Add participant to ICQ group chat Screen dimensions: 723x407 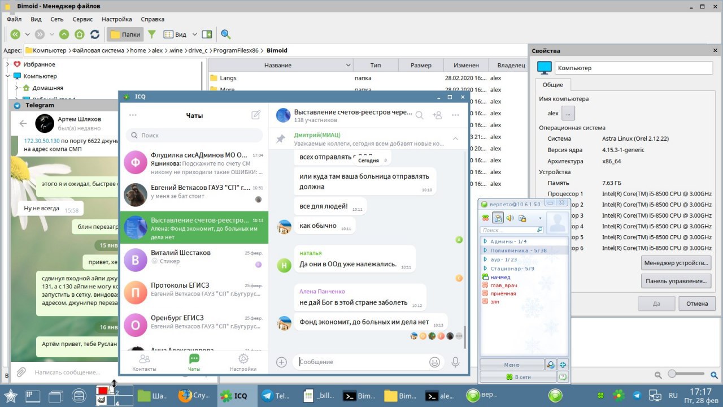[x=437, y=115]
